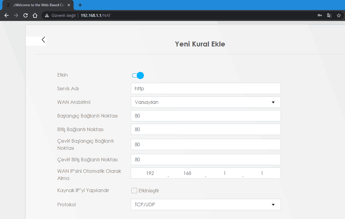Open the browser home page
345x219 pixels.
tap(35, 15)
